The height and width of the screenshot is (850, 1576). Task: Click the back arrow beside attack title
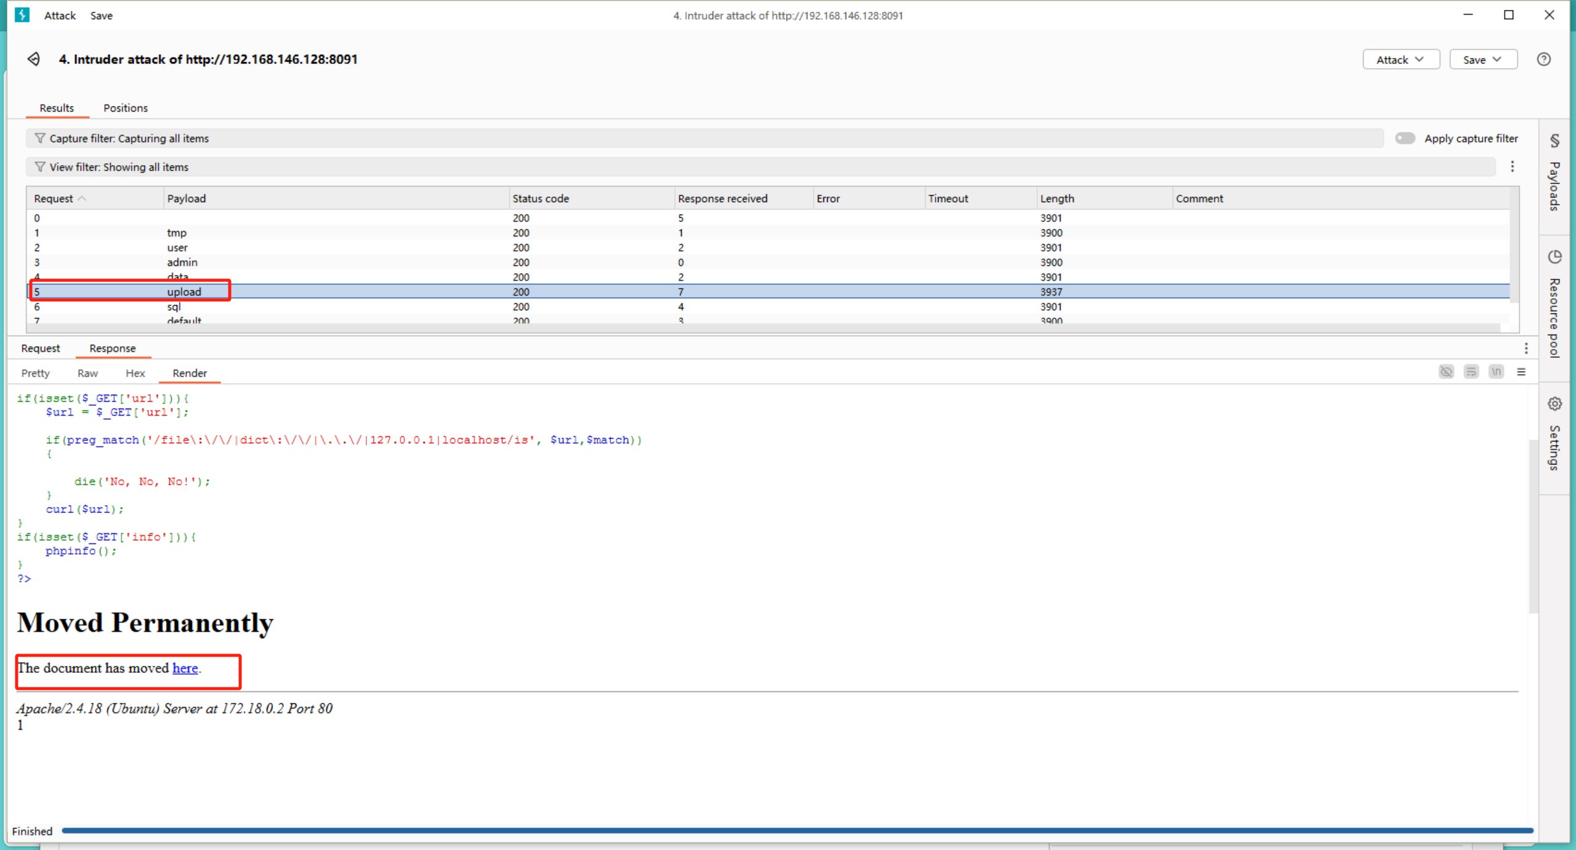pos(34,59)
